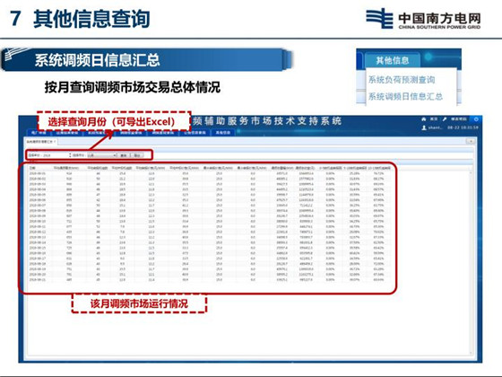Viewport: 502px width, 377px height.
Task: Click the round power icon in header corner
Action: click(476, 119)
